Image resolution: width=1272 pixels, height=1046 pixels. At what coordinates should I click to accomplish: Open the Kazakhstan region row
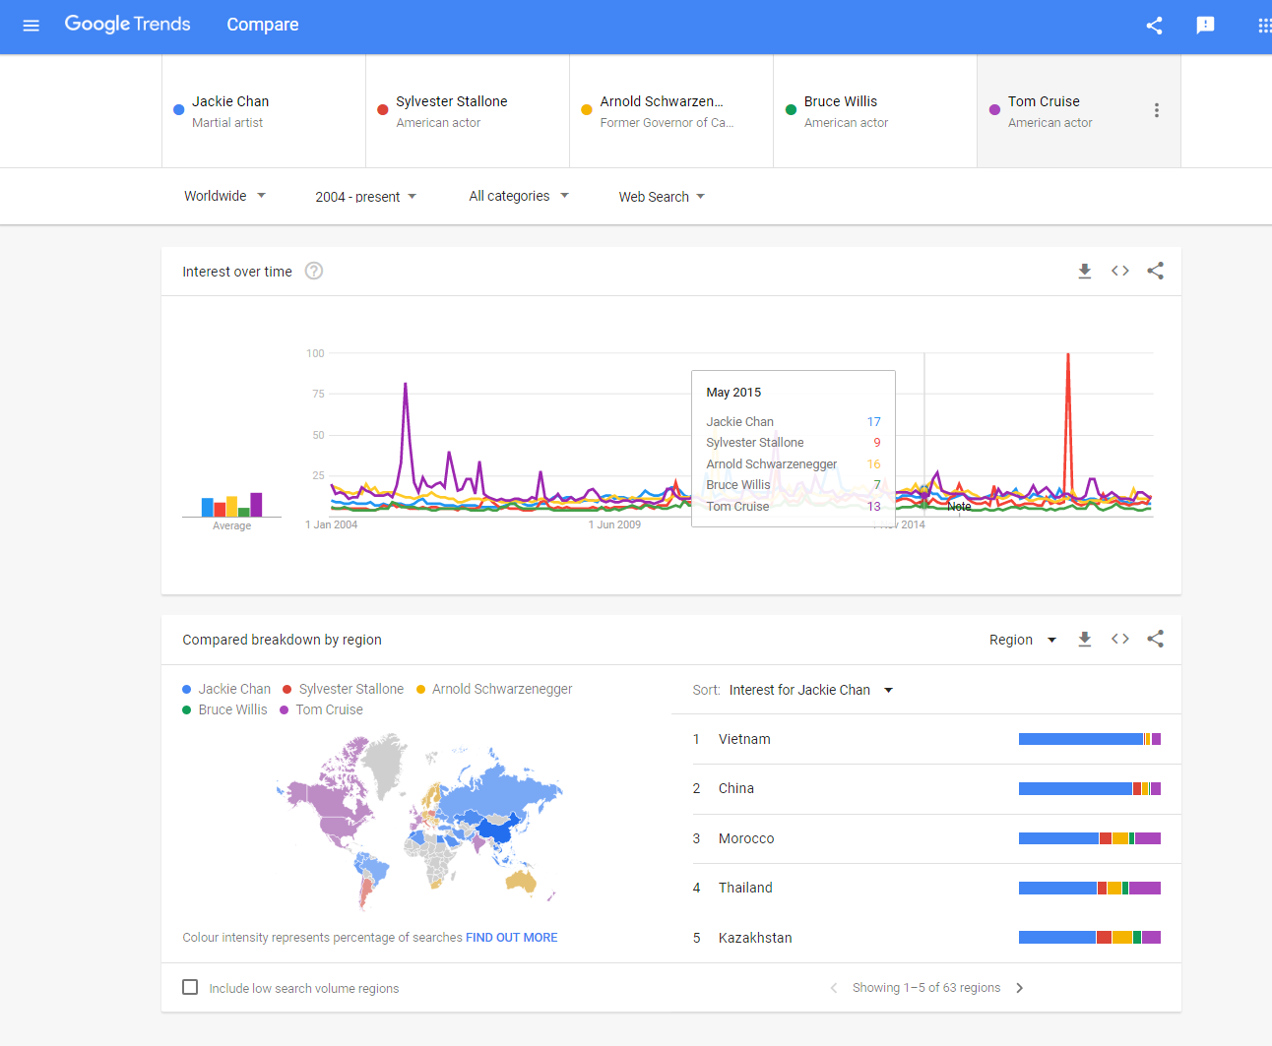click(926, 938)
